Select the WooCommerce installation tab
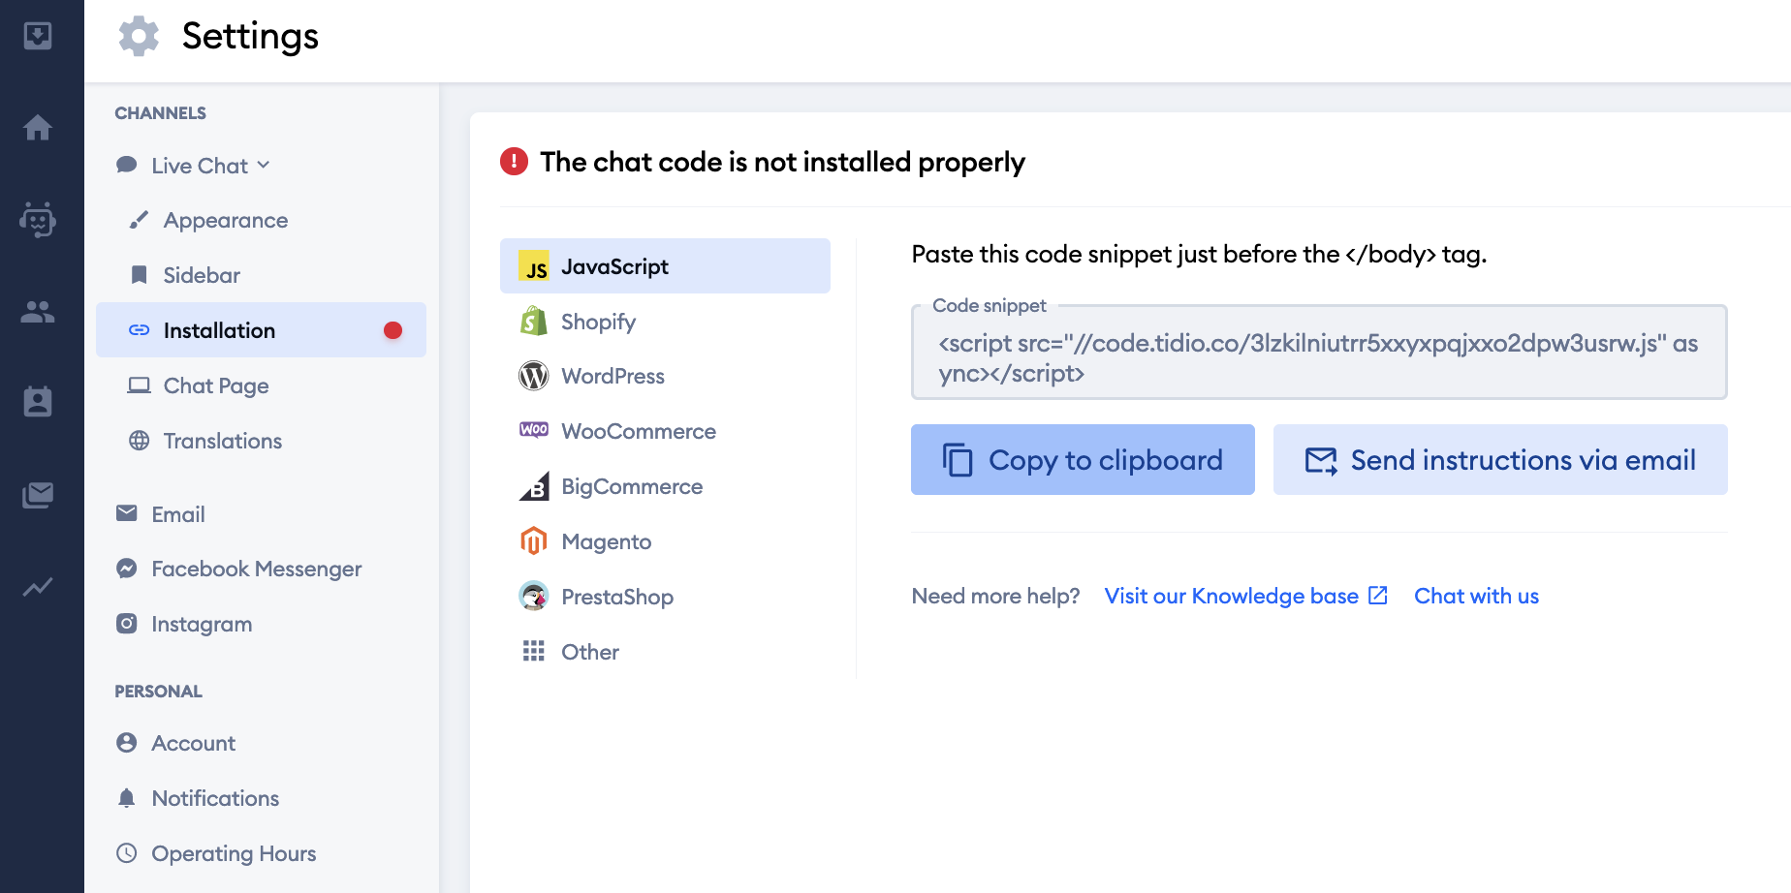Screen dimensions: 1791x893 (665, 431)
